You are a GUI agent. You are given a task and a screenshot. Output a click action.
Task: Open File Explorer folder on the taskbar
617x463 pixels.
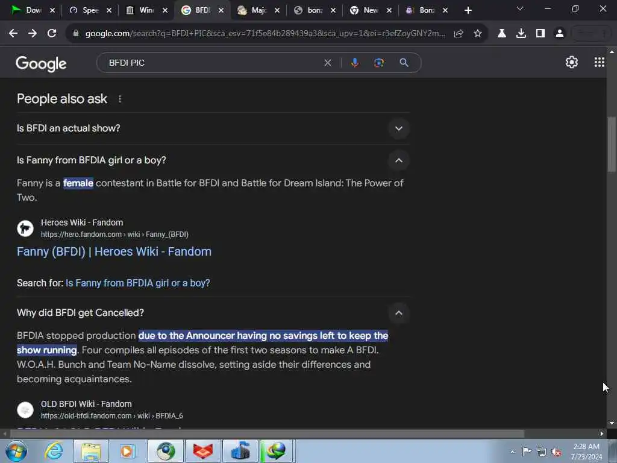91,451
